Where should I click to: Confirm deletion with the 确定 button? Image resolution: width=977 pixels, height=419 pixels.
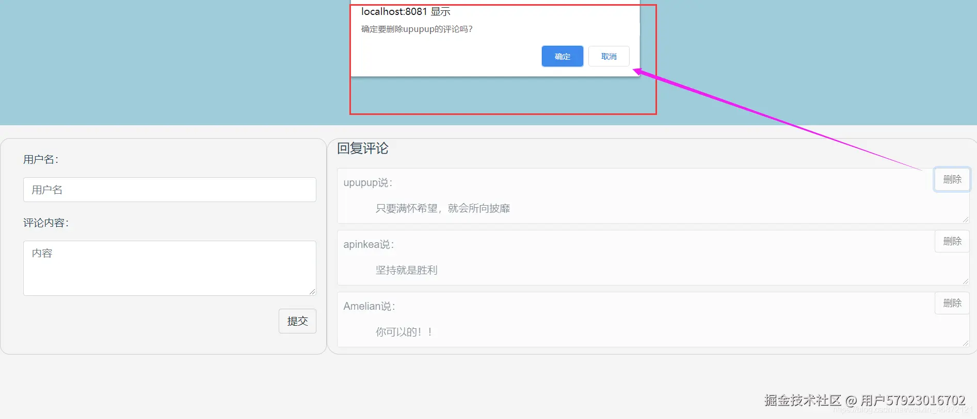(562, 56)
